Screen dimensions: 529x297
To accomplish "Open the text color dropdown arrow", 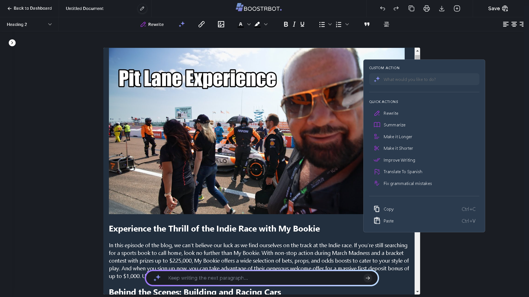I will tap(249, 24).
